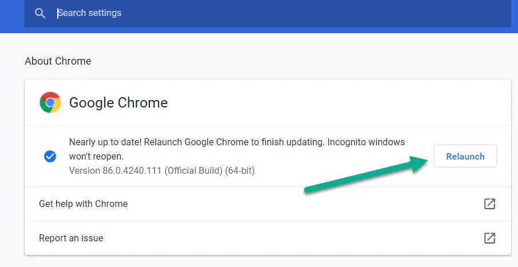The width and height of the screenshot is (518, 267).
Task: Open Get help with Chrome
Action: tap(268, 204)
